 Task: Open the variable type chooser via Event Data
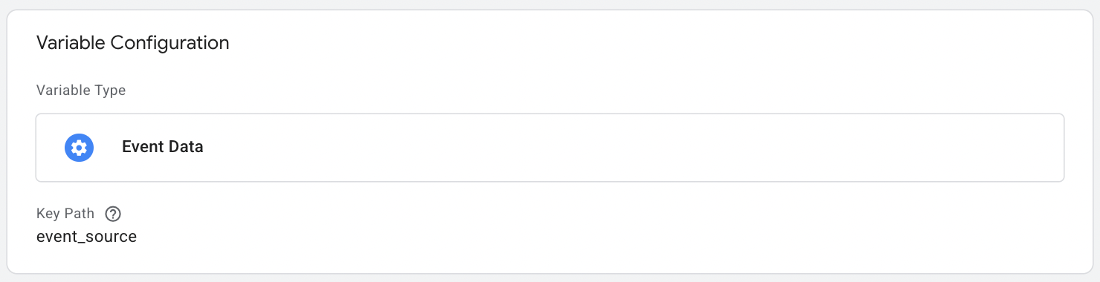pos(550,148)
